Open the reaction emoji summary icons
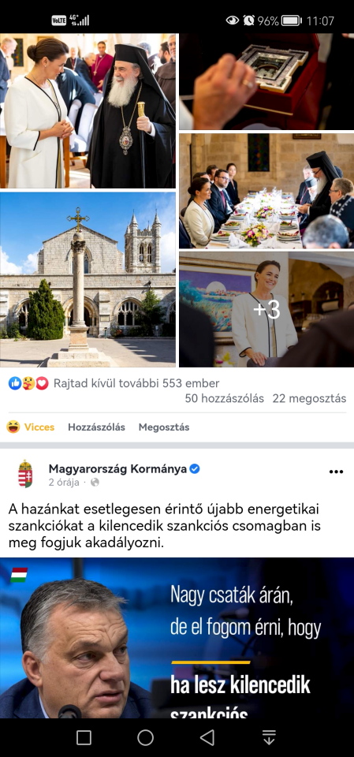 point(28,383)
